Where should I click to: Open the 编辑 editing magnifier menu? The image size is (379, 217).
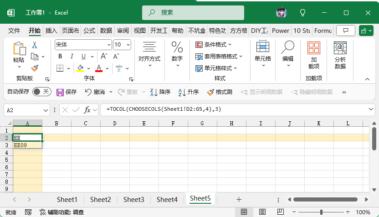click(287, 54)
